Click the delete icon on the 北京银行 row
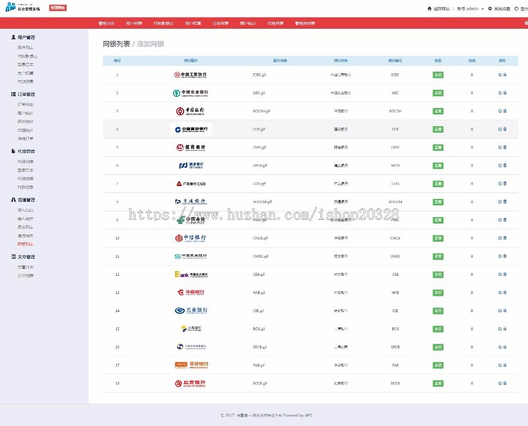The height and width of the screenshot is (426, 528). [505, 383]
